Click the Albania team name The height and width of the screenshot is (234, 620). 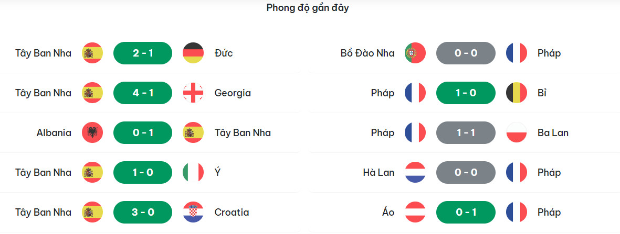coord(54,132)
